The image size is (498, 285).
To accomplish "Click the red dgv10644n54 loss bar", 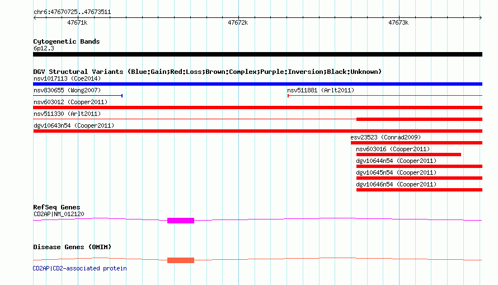I will 419,166.
